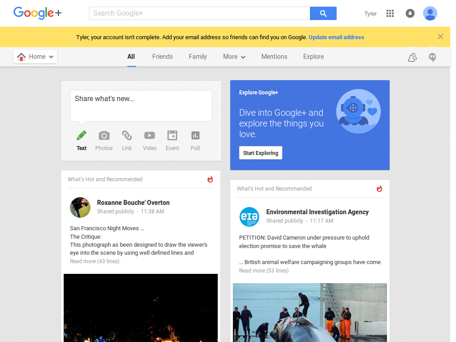Click the 'Explore Google+' card heading
Image resolution: width=456 pixels, height=342 pixels.
[x=259, y=93]
